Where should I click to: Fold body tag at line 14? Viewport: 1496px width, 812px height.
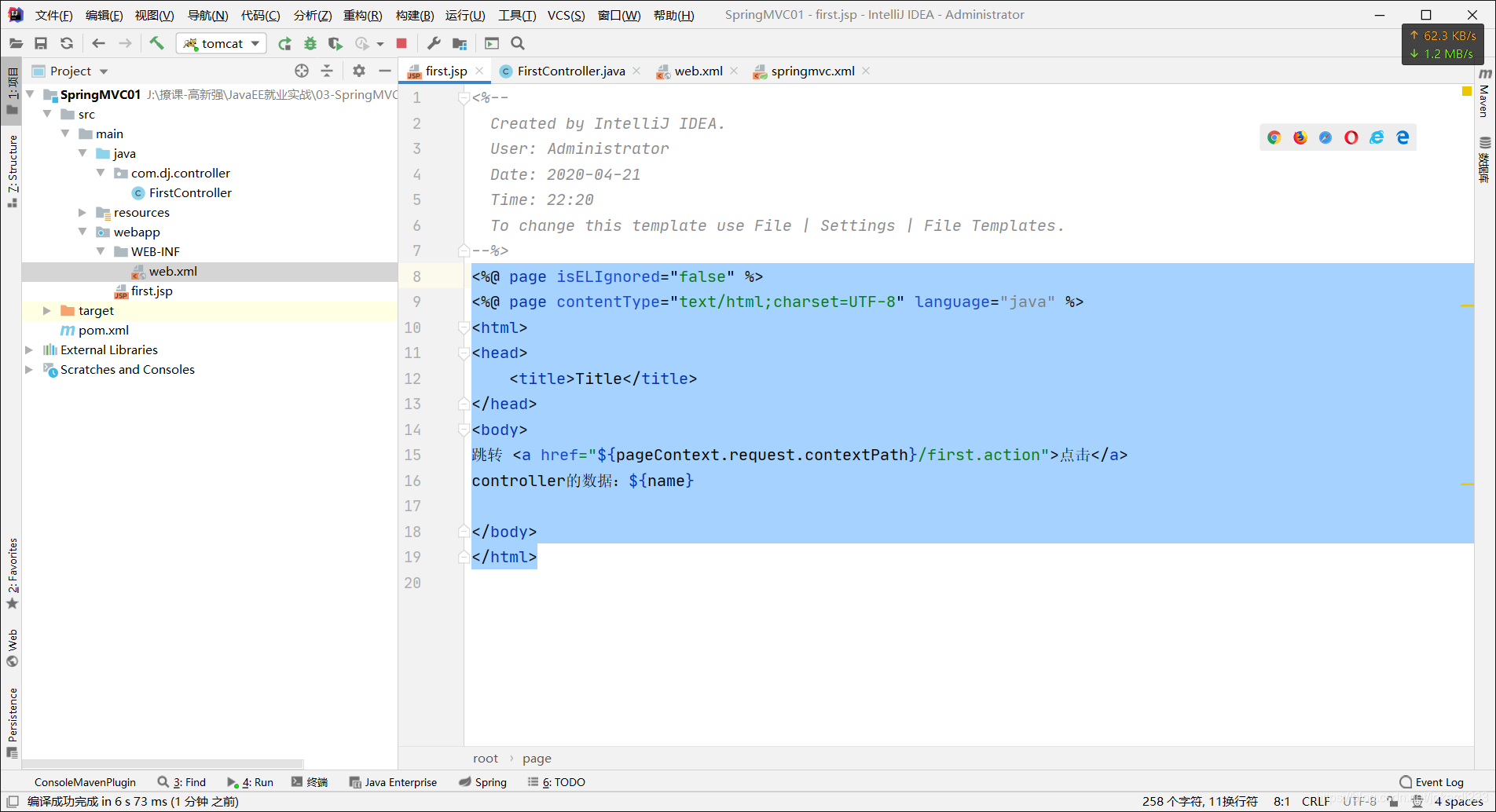pyautogui.click(x=464, y=430)
